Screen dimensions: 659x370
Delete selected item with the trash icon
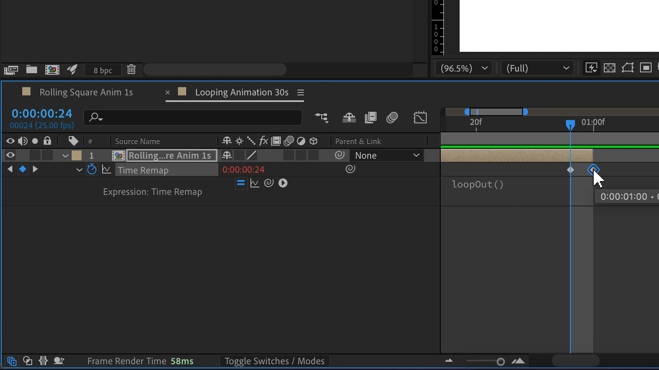coord(131,69)
